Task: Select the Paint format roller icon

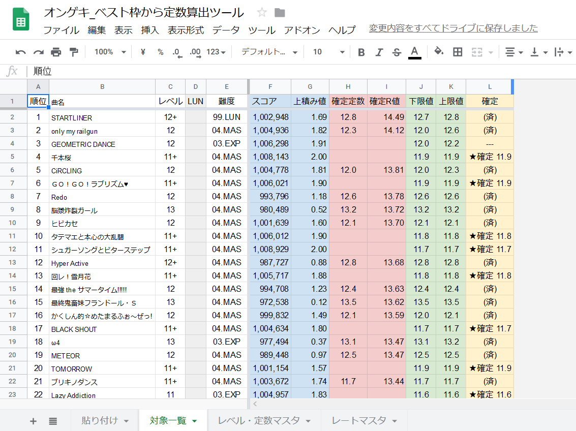Action: tap(74, 52)
